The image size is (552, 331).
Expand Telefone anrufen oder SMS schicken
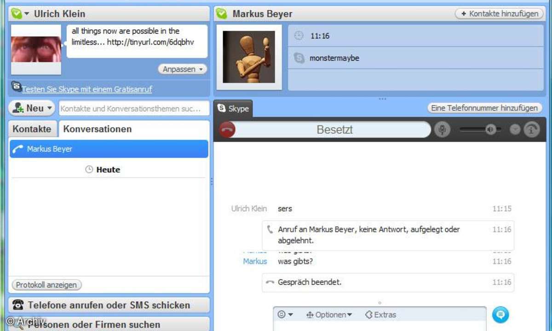(109, 305)
